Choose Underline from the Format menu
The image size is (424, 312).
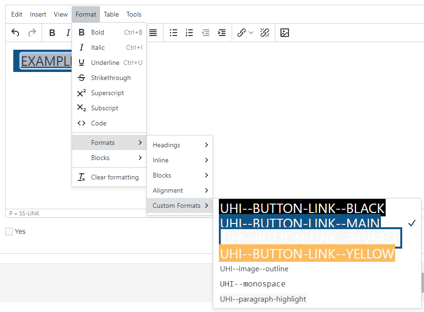[x=109, y=62]
